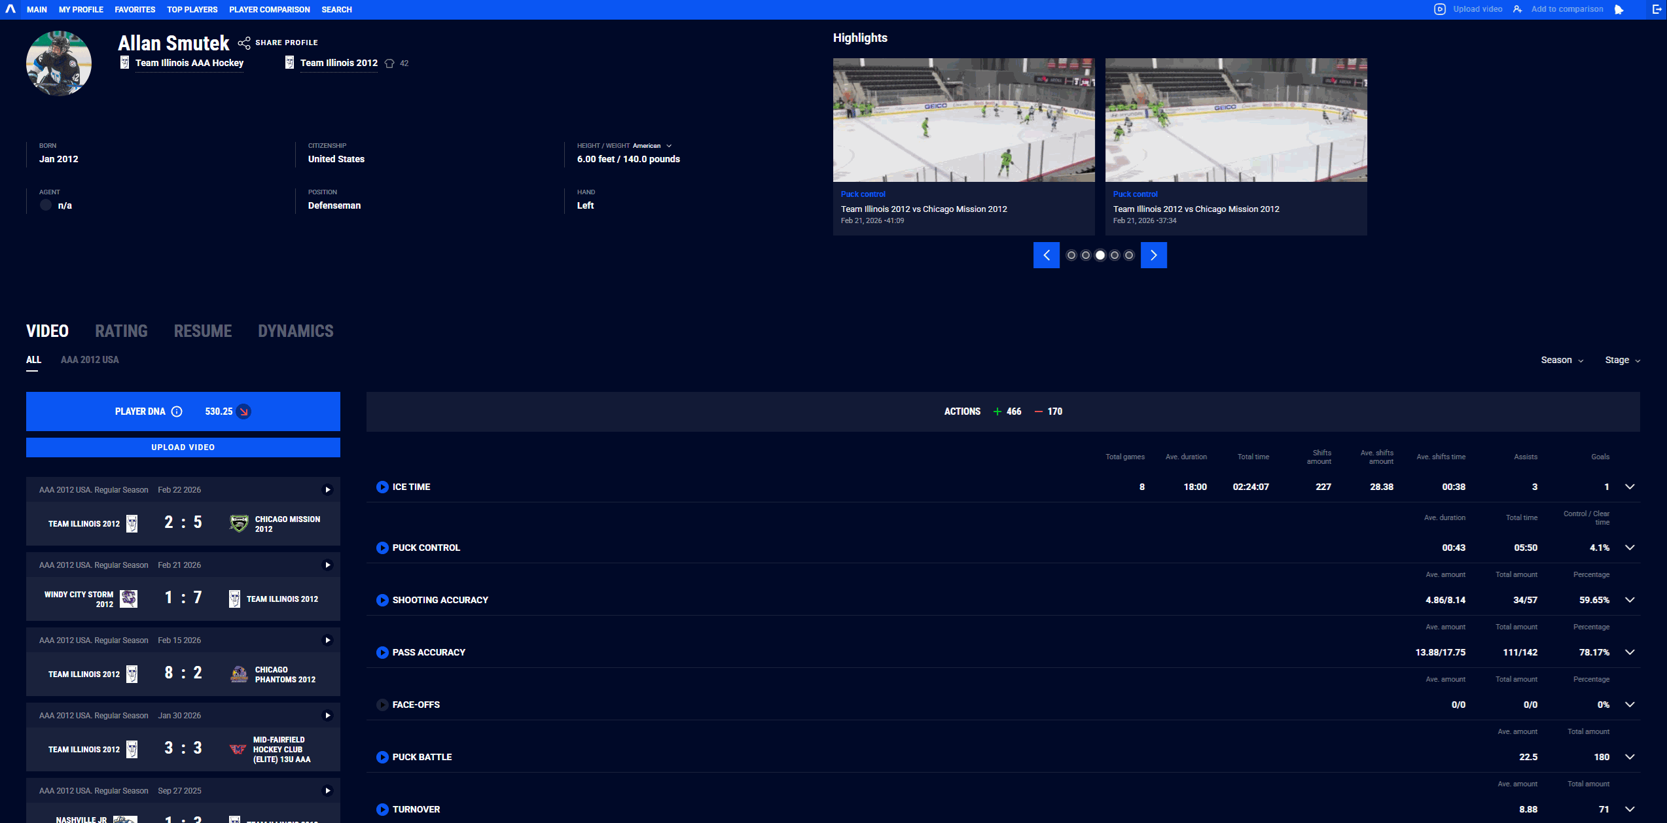Open the Team Illinois AAA Hockey link

tap(189, 63)
